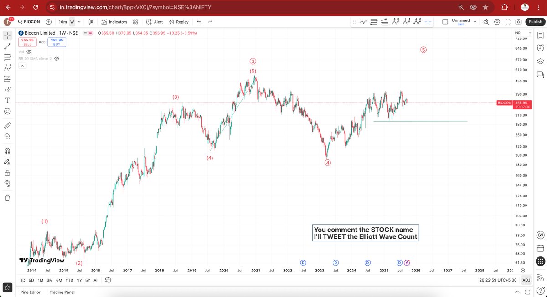Select the brush drawing tool
Screen dimensions: 547x297
[7, 90]
